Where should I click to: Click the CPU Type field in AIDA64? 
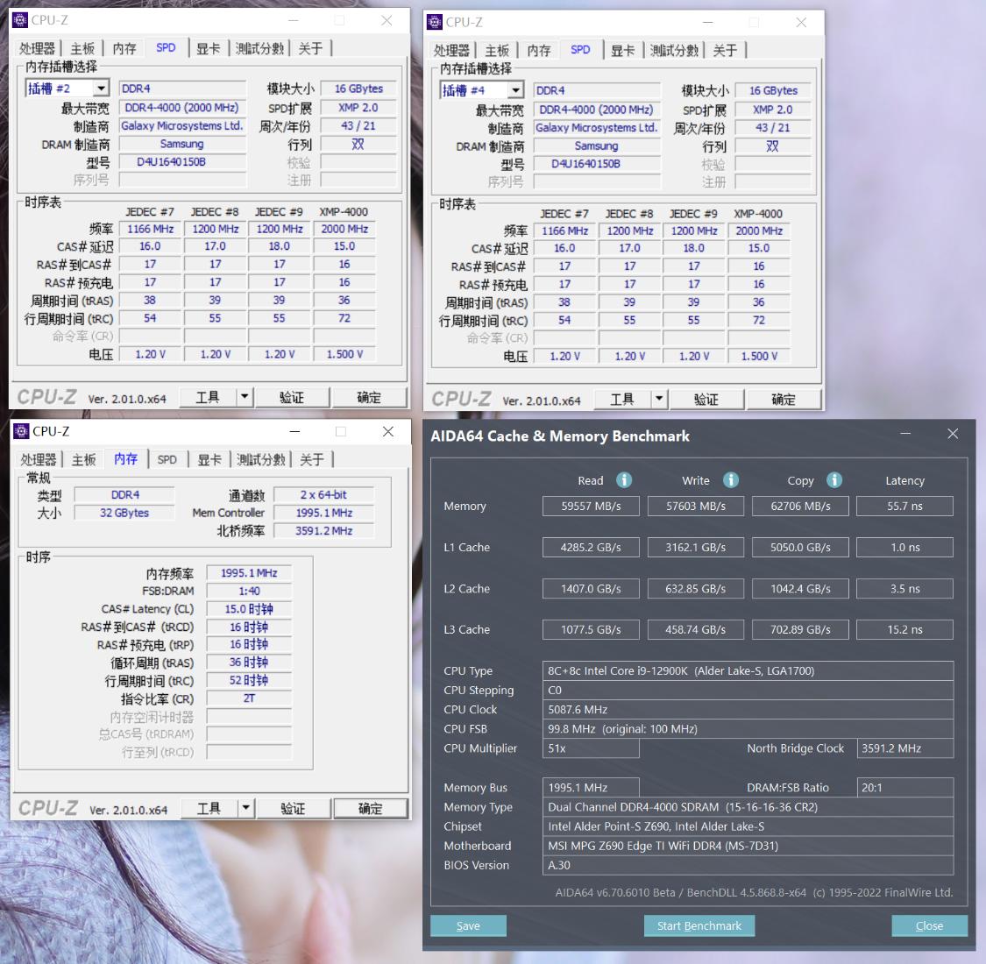click(748, 671)
